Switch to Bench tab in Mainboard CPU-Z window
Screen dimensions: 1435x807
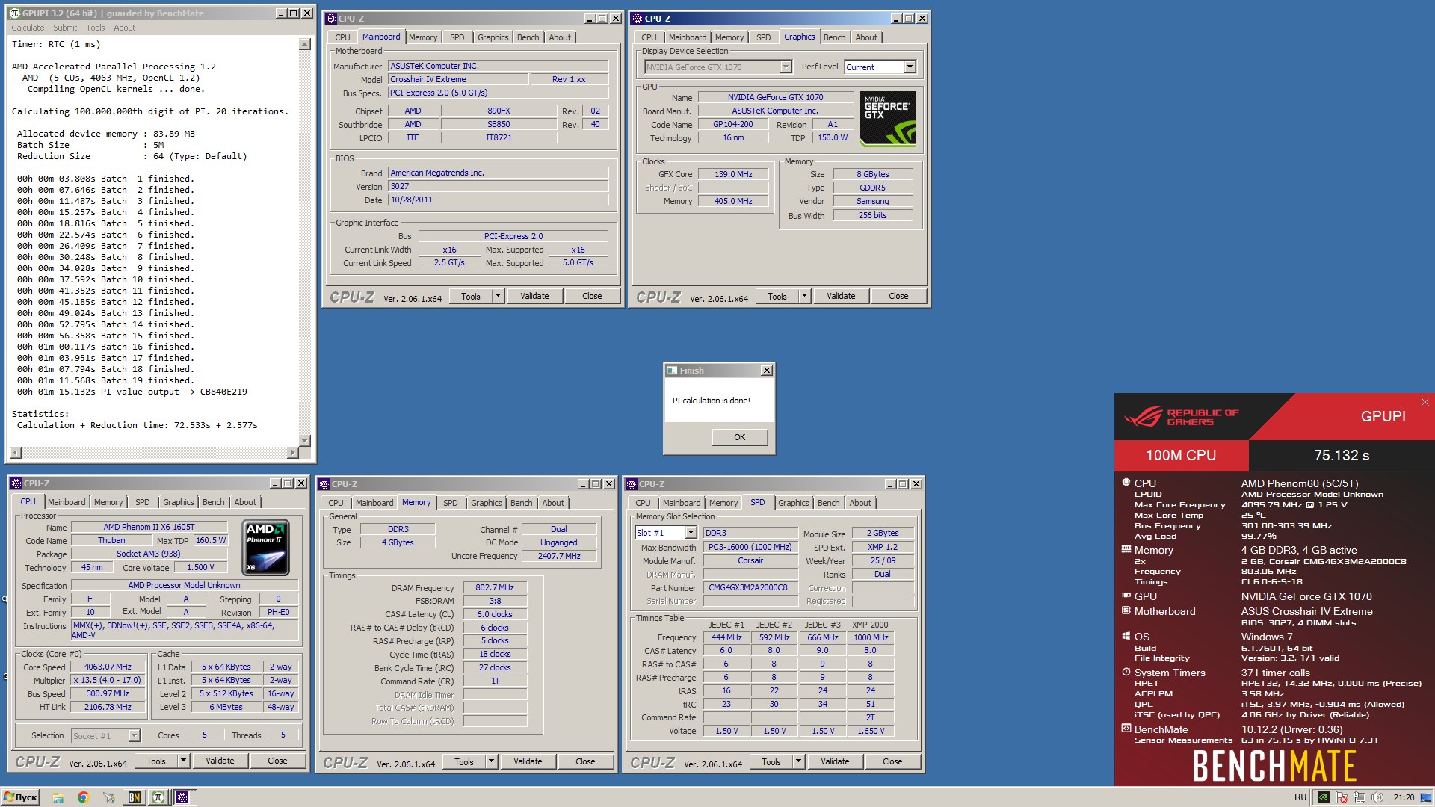pos(528,37)
